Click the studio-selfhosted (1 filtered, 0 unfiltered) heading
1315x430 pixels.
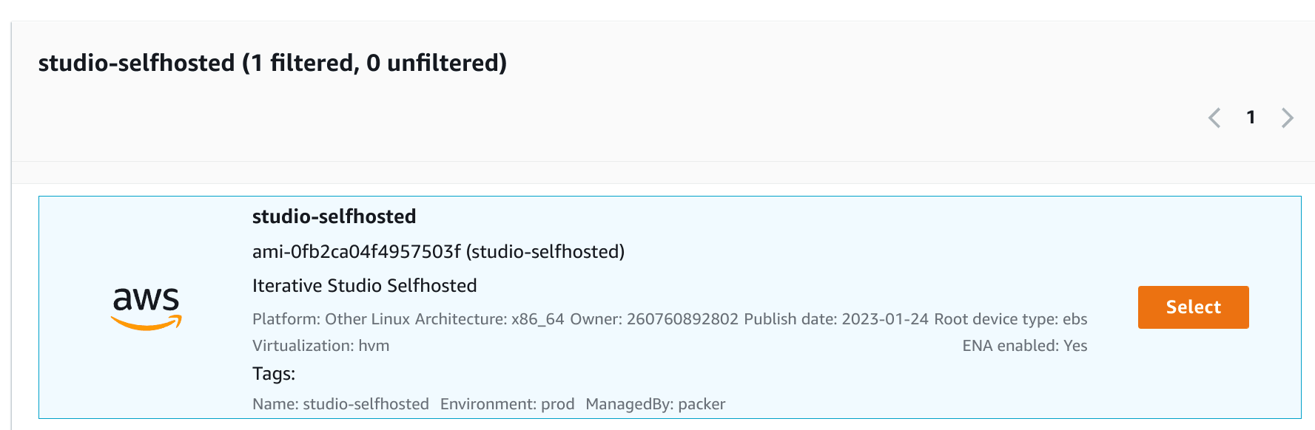272,63
